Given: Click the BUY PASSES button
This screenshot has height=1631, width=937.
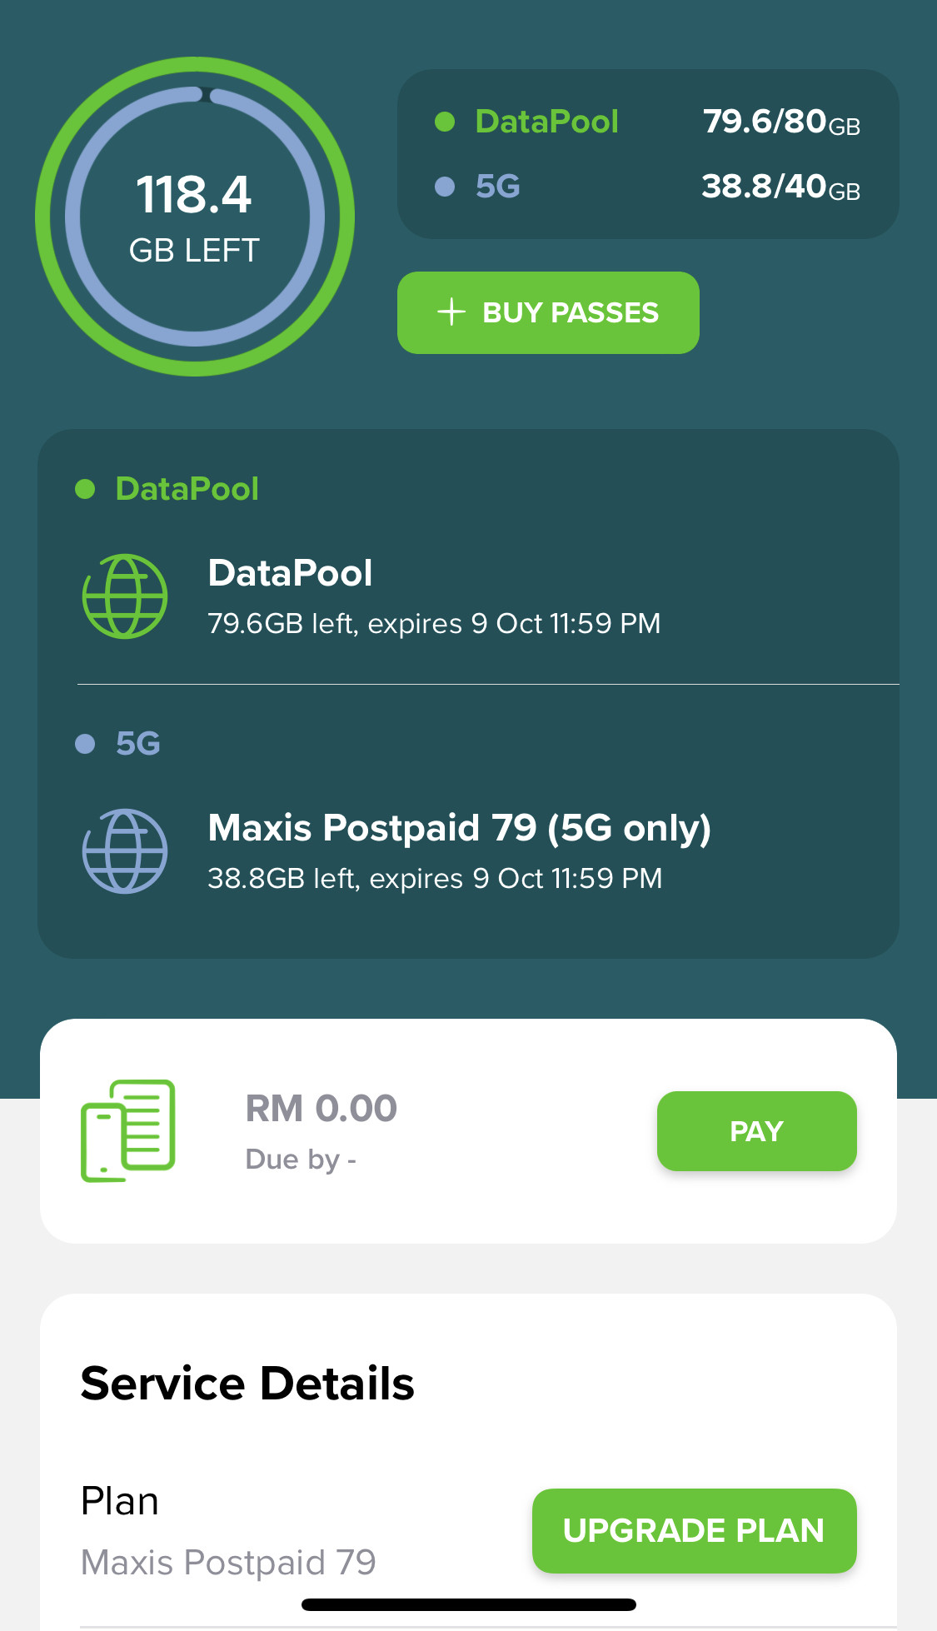Looking at the screenshot, I should 548,312.
